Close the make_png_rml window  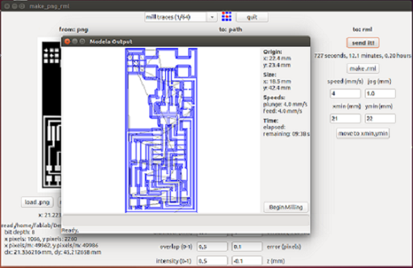coord(7,6)
